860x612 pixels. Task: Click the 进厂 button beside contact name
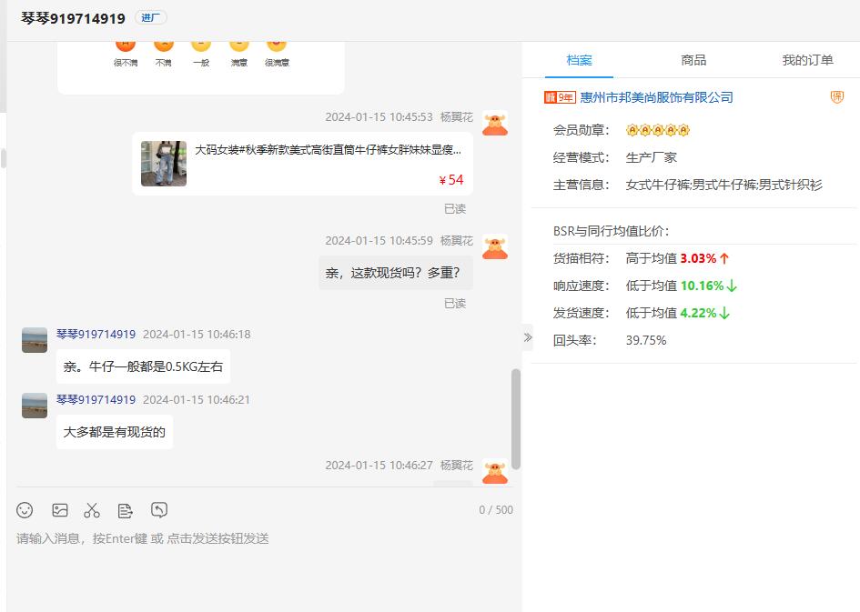pyautogui.click(x=150, y=17)
